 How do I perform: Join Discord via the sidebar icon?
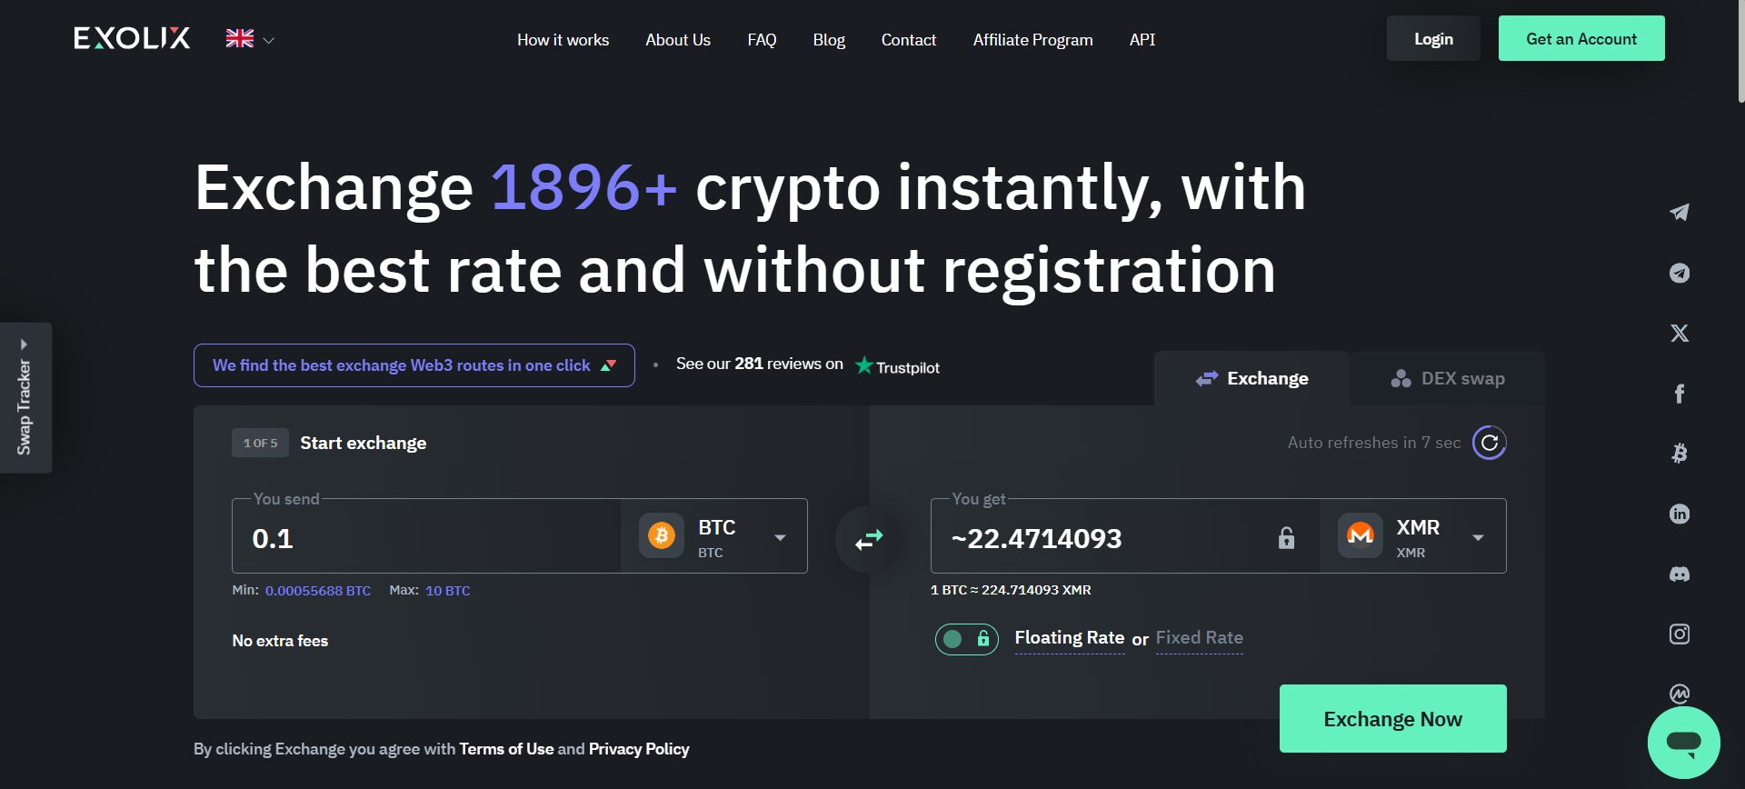pos(1679,574)
